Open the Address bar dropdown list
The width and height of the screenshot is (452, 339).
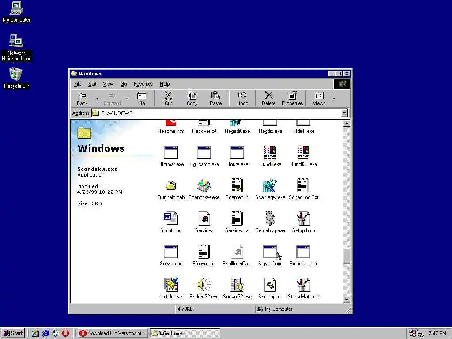coord(344,113)
